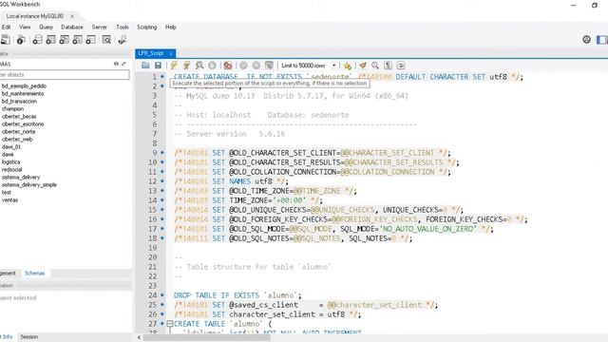Open the Database menu
The width and height of the screenshot is (608, 342).
[72, 28]
